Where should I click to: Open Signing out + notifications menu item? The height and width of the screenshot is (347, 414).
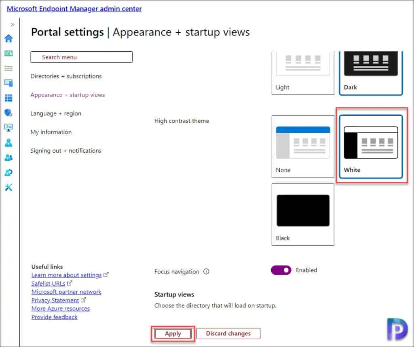point(66,151)
